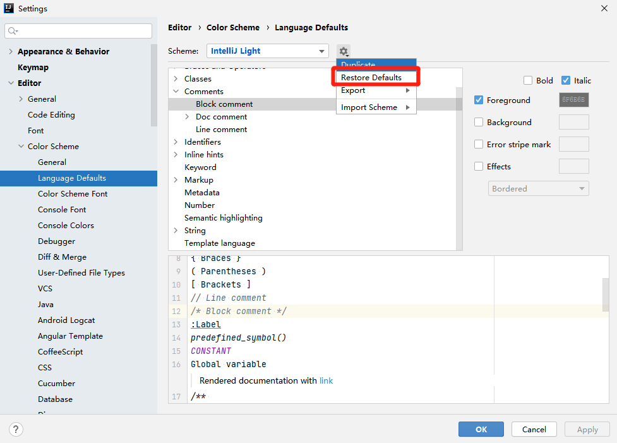
Task: Collapse the Editor section arrow
Action: [x=11, y=83]
